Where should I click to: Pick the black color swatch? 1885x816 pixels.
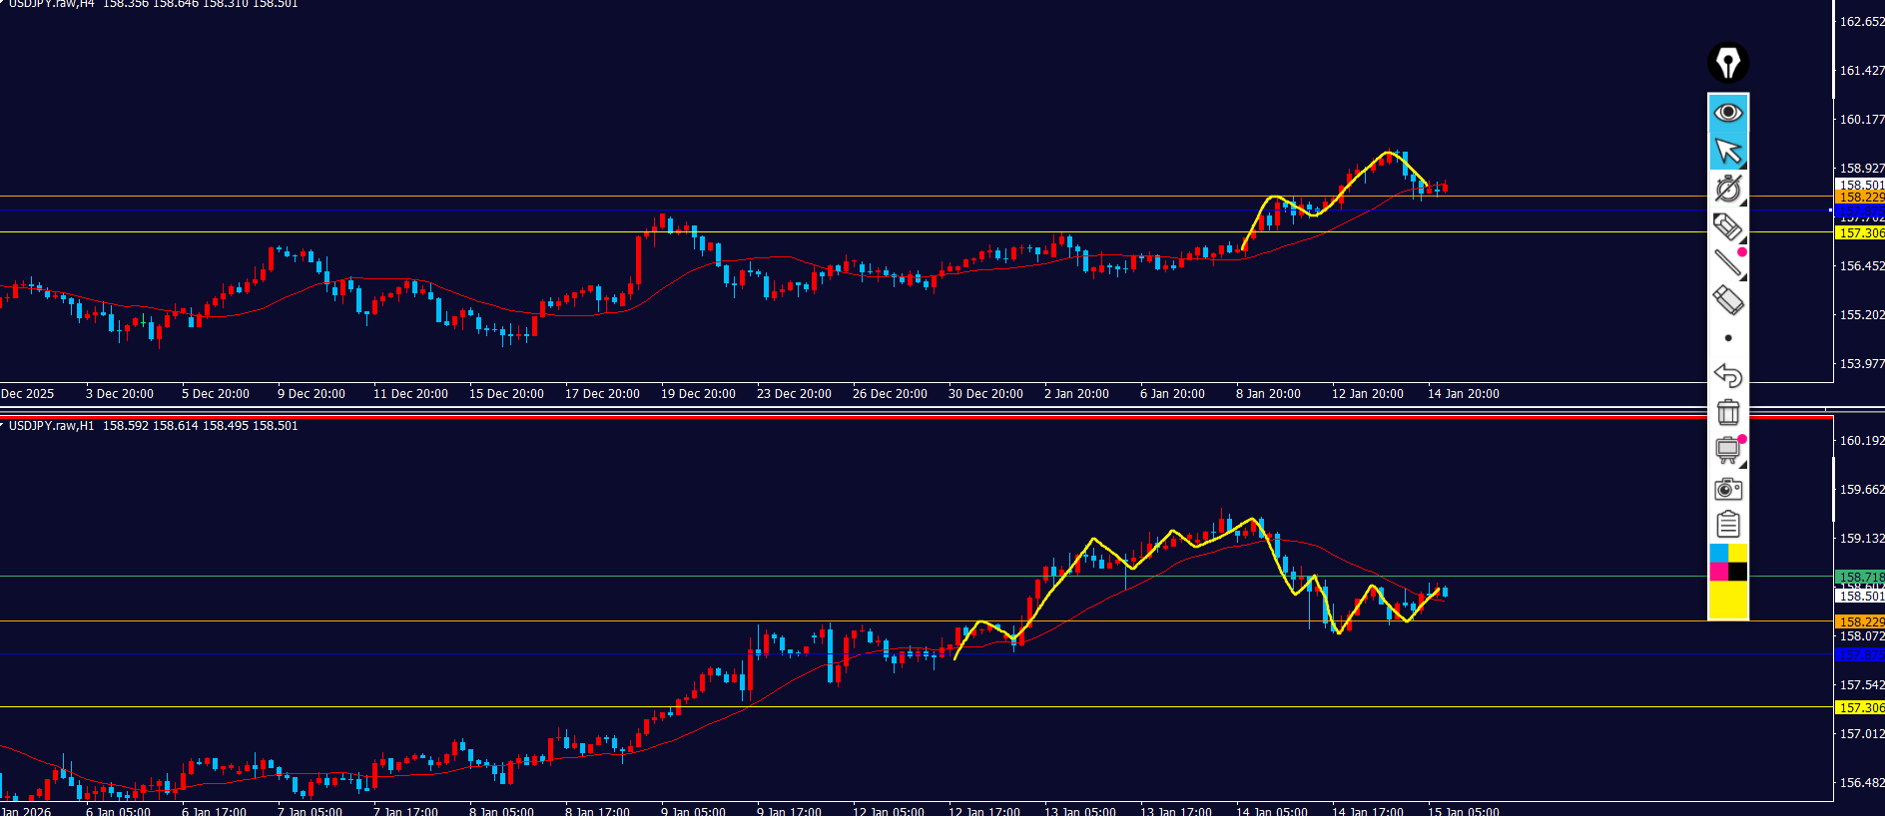1737,572
